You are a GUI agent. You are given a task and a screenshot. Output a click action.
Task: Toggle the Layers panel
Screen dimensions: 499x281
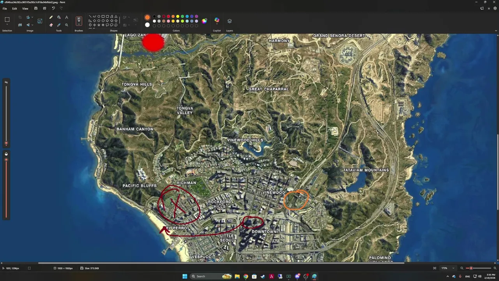(x=230, y=21)
